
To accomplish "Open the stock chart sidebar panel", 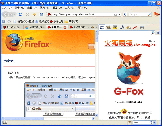I will [x=135, y=27].
